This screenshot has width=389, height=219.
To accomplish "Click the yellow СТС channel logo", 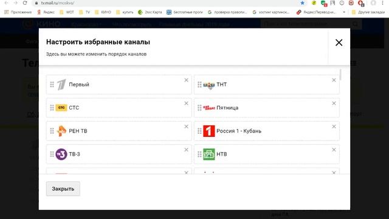I will pos(61,108).
